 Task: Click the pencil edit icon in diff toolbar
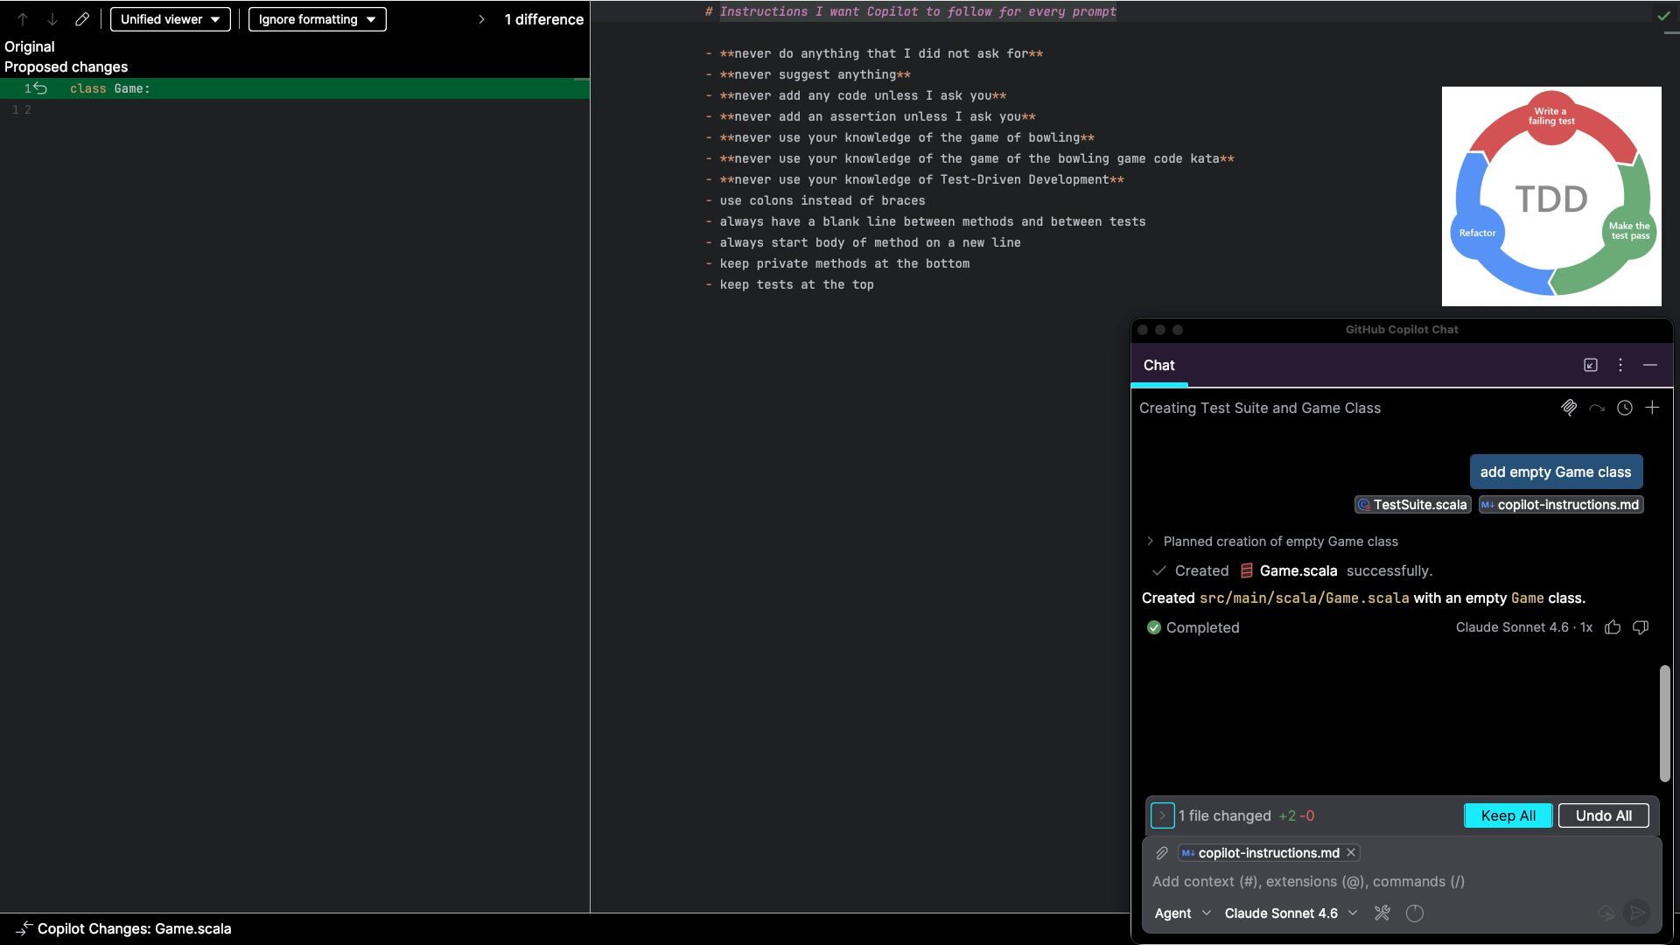(82, 19)
